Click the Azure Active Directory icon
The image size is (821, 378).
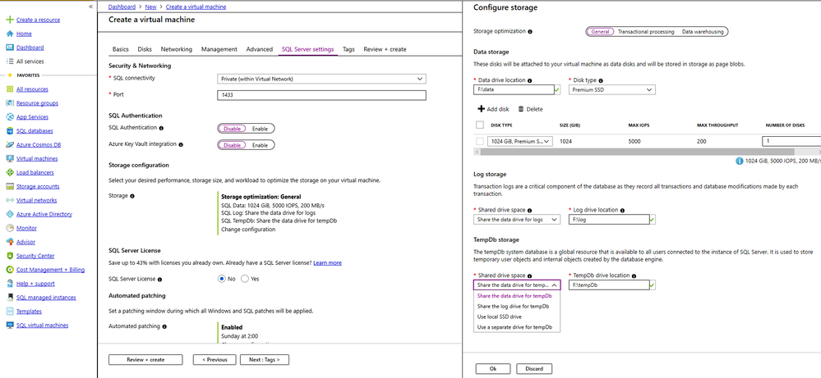9,214
